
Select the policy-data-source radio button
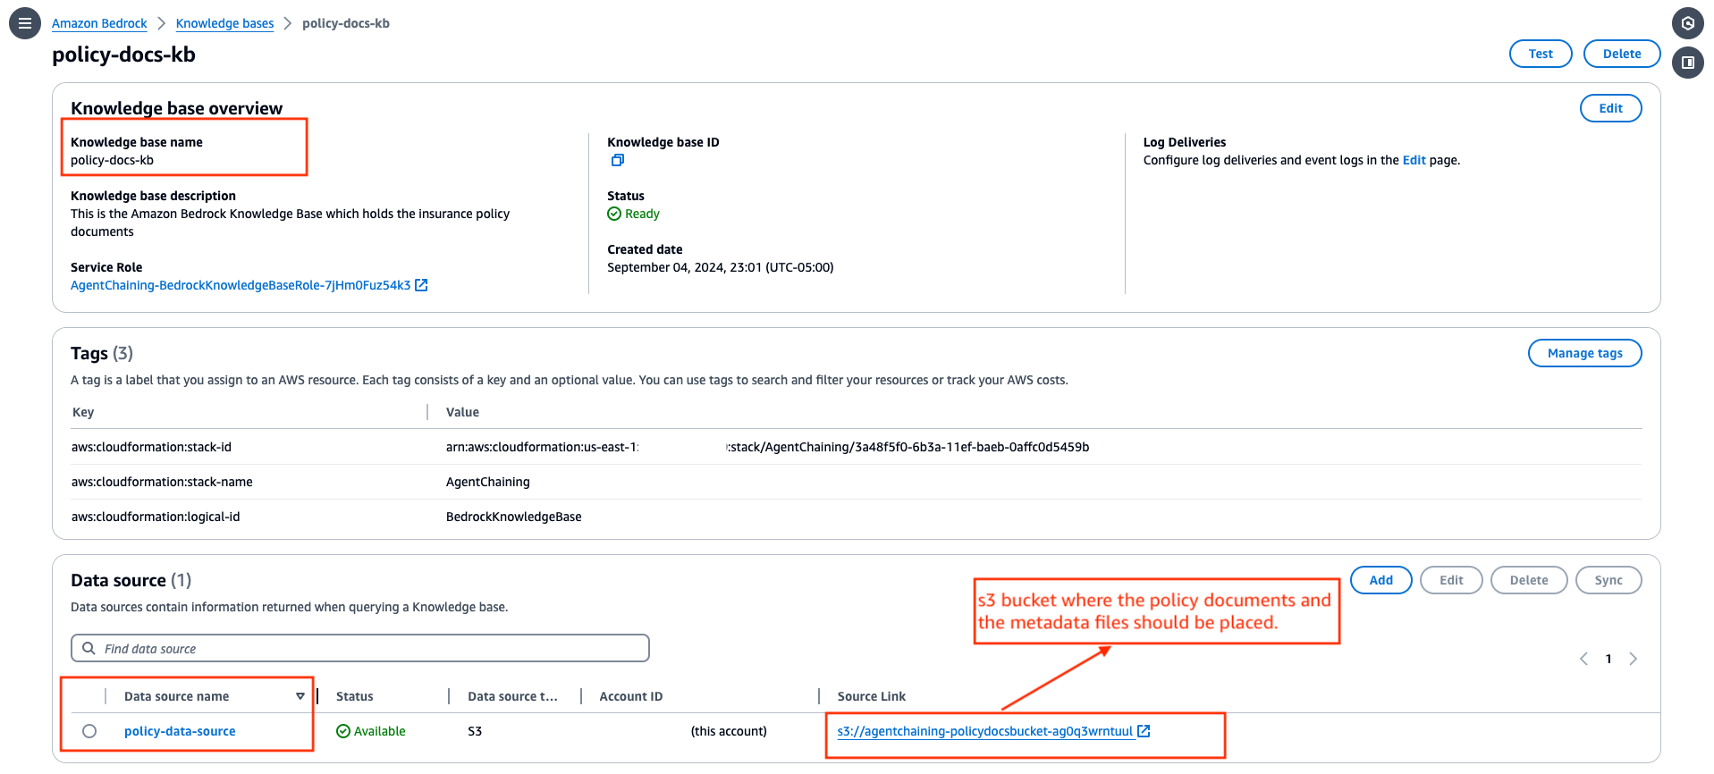89,731
